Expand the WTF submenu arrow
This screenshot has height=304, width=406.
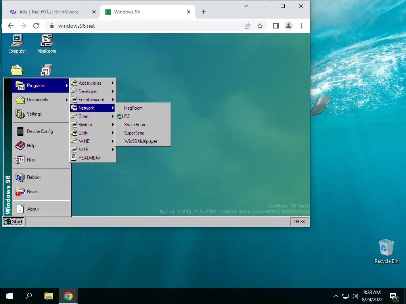point(113,149)
